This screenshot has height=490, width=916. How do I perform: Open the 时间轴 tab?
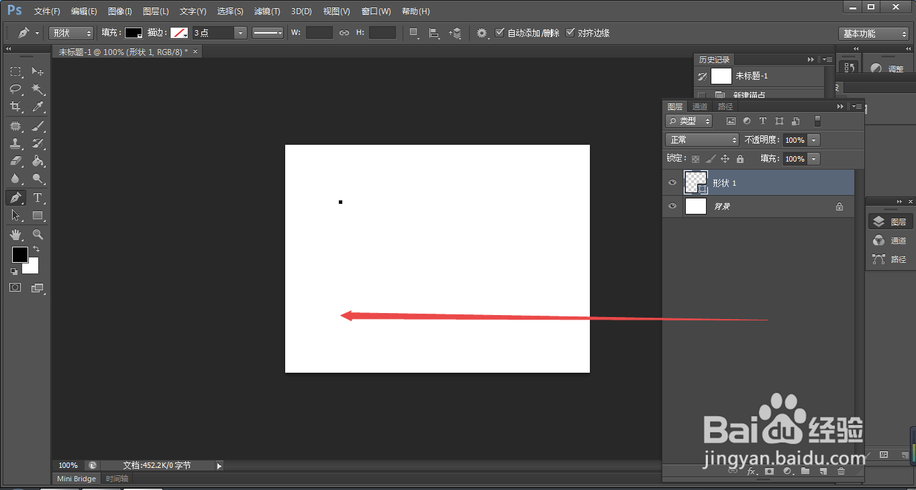point(116,479)
